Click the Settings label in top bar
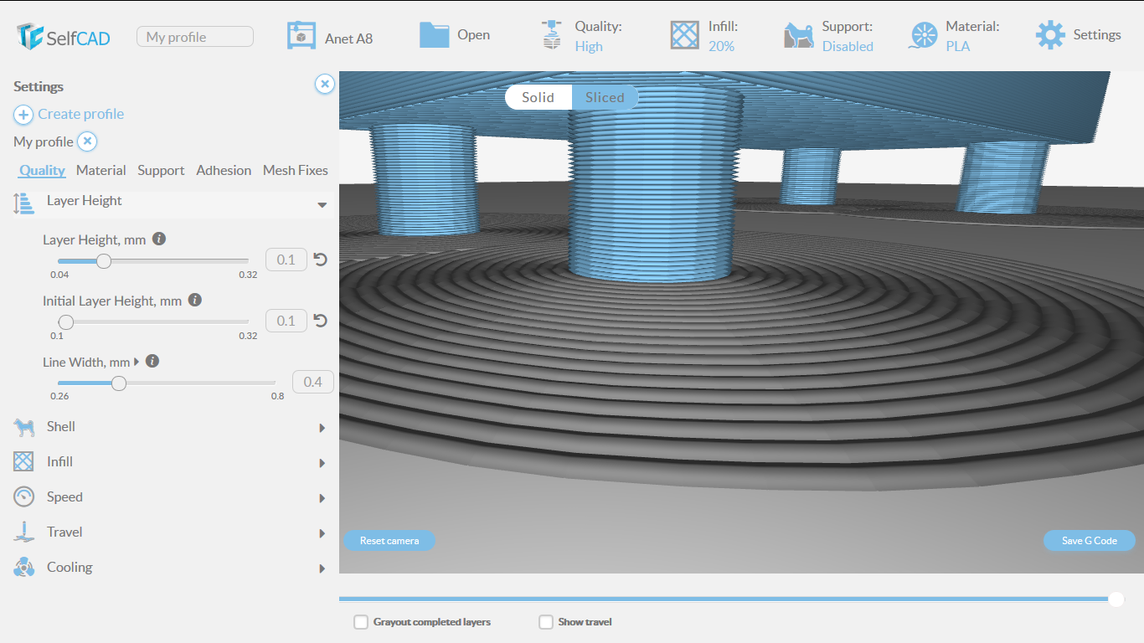The image size is (1144, 643). 1097,35
